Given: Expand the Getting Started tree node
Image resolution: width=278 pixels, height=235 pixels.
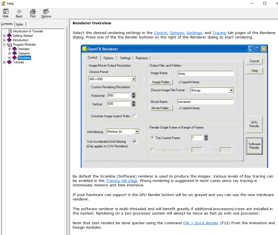Looking at the screenshot, I should pos(4,36).
